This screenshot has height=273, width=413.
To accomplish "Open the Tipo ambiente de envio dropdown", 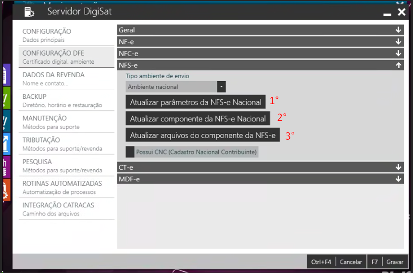I will [221, 87].
